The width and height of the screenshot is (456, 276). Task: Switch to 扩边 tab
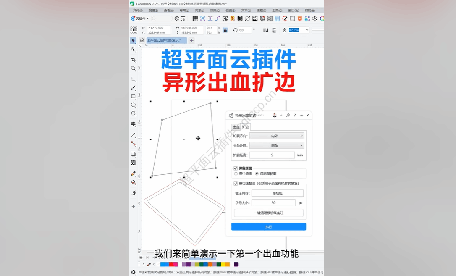tap(245, 127)
